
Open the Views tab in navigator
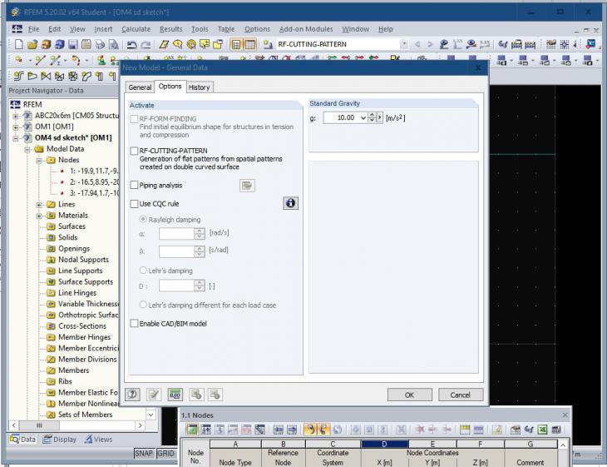(99, 439)
